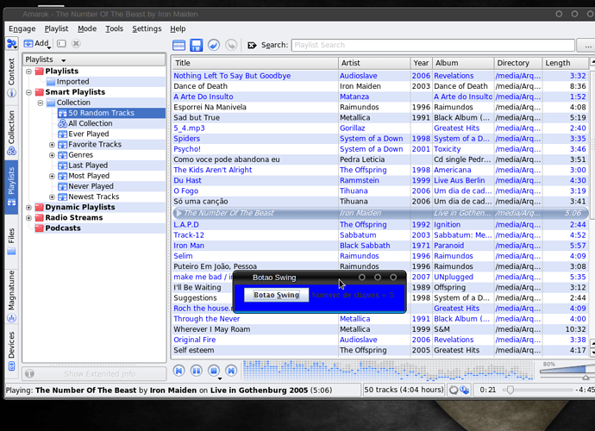The height and width of the screenshot is (431, 595).
Task: Open the Devices sidebar tab
Action: [x=11, y=351]
